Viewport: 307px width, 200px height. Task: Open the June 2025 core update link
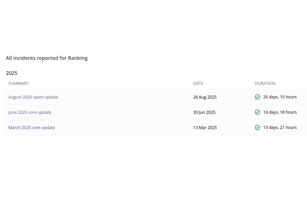pos(30,112)
